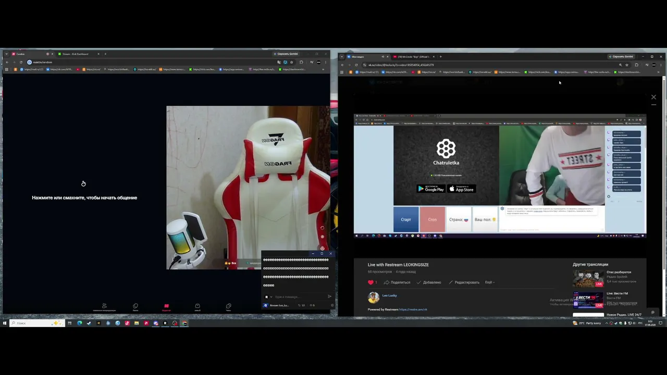
Task: Click the center pink button in the video chat bottom bar
Action: tap(166, 307)
